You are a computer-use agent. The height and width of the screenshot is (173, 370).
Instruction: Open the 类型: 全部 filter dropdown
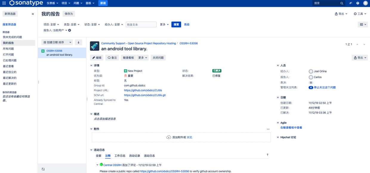point(72,24)
